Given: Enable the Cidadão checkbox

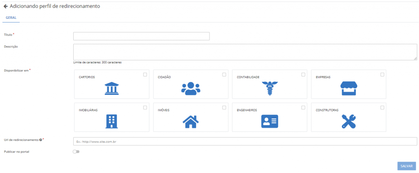Looking at the screenshot, I should (224, 74).
